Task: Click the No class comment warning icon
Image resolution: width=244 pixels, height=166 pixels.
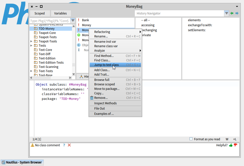Action: 32,145
